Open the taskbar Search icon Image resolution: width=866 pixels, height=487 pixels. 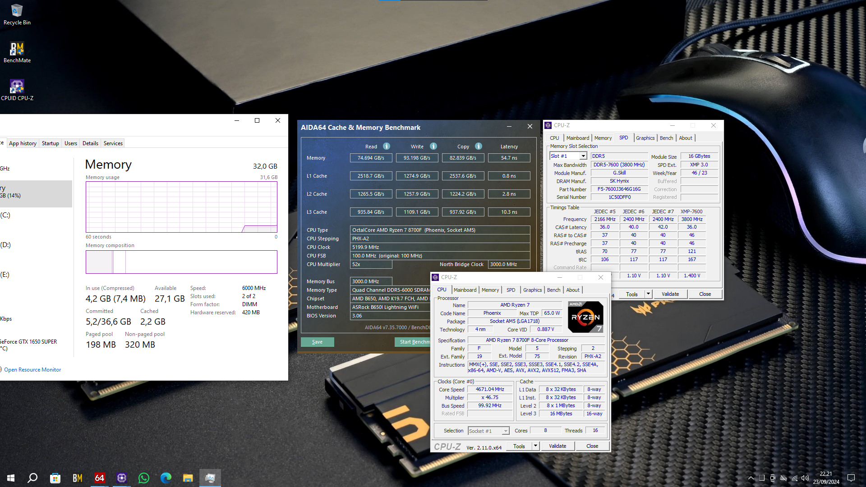pos(32,478)
